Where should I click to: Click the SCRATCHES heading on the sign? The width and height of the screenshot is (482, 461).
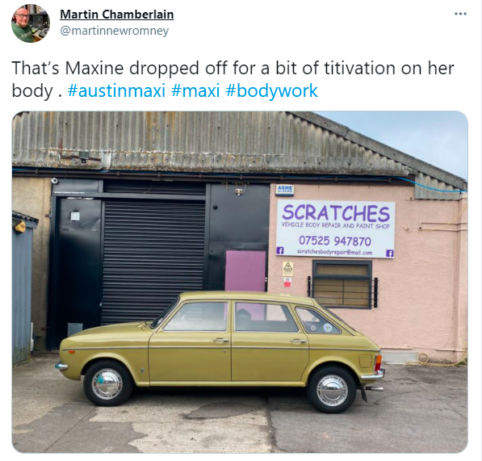click(x=337, y=212)
